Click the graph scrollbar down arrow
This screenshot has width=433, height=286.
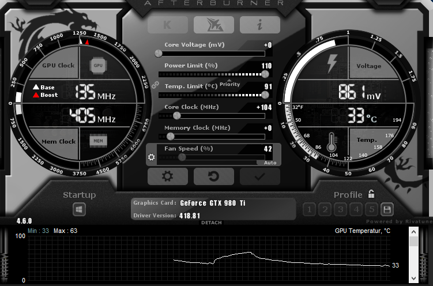pyautogui.click(x=413, y=278)
